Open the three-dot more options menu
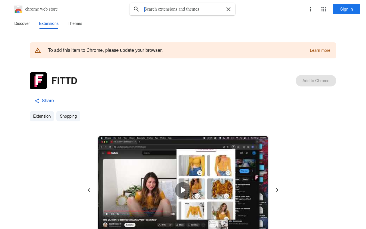The width and height of the screenshot is (366, 229). [311, 9]
